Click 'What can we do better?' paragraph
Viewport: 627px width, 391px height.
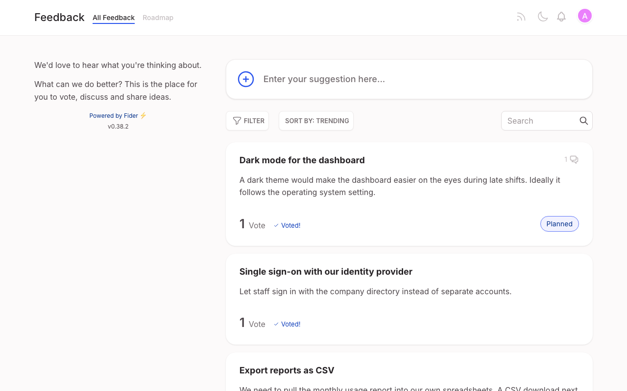(116, 90)
